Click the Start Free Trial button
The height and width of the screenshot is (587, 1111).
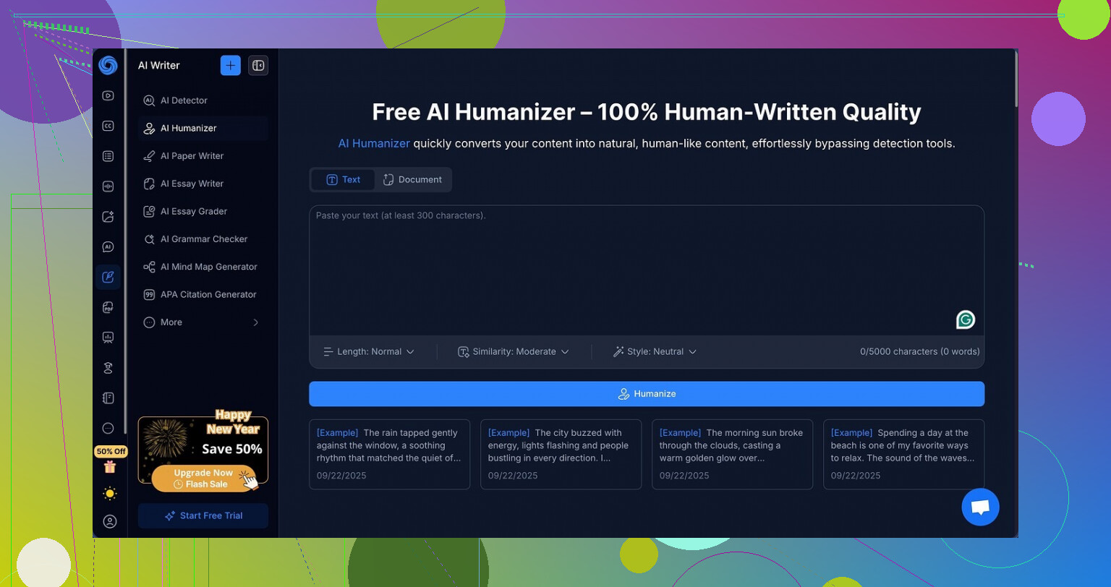(x=203, y=515)
